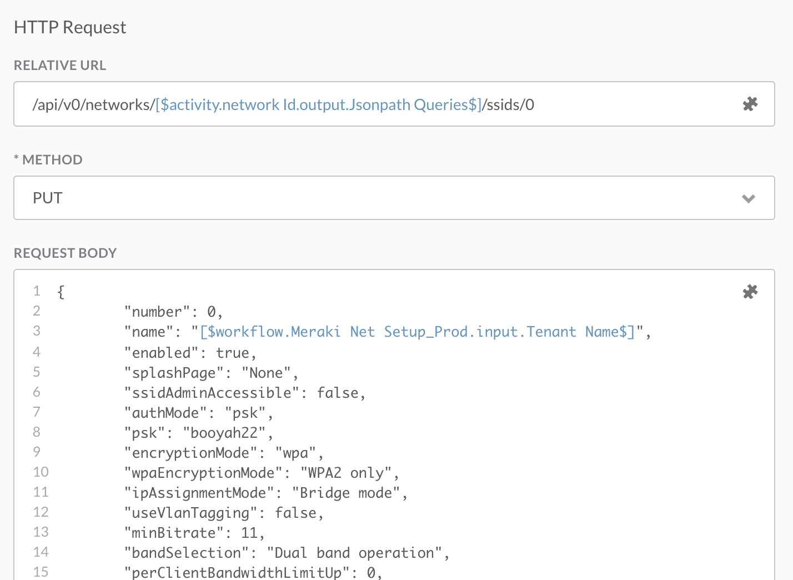793x580 pixels.
Task: Click the opening brace on line 1
Action: tap(61, 292)
